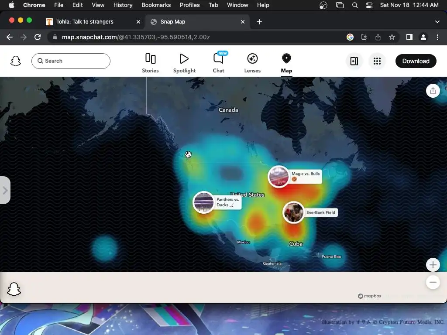Open the Chrome profile icon
The image size is (447, 335).
pos(423,37)
